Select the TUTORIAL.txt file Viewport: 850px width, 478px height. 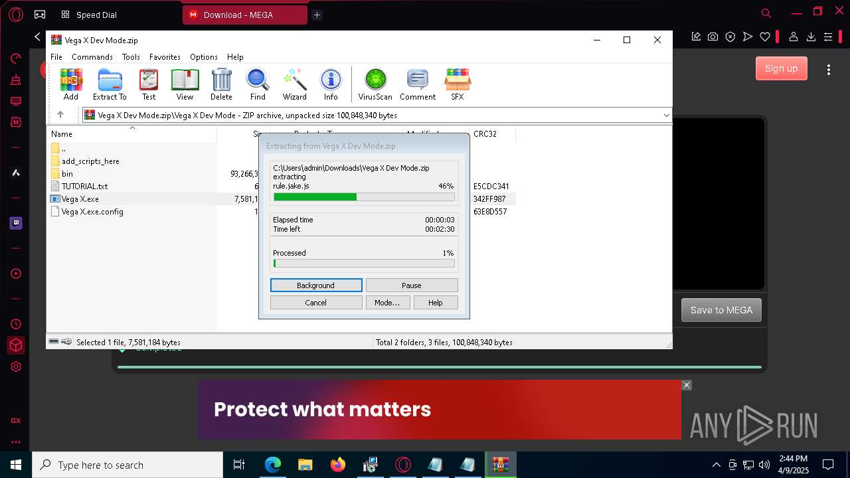tap(79, 187)
